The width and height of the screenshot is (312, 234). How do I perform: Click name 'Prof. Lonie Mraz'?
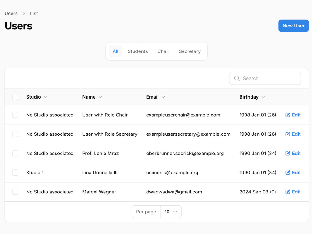click(x=100, y=154)
